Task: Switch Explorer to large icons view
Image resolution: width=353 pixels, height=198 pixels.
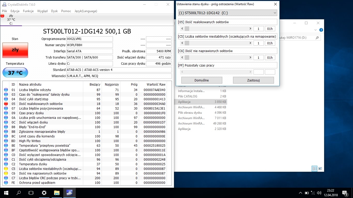Action: (x=320, y=169)
